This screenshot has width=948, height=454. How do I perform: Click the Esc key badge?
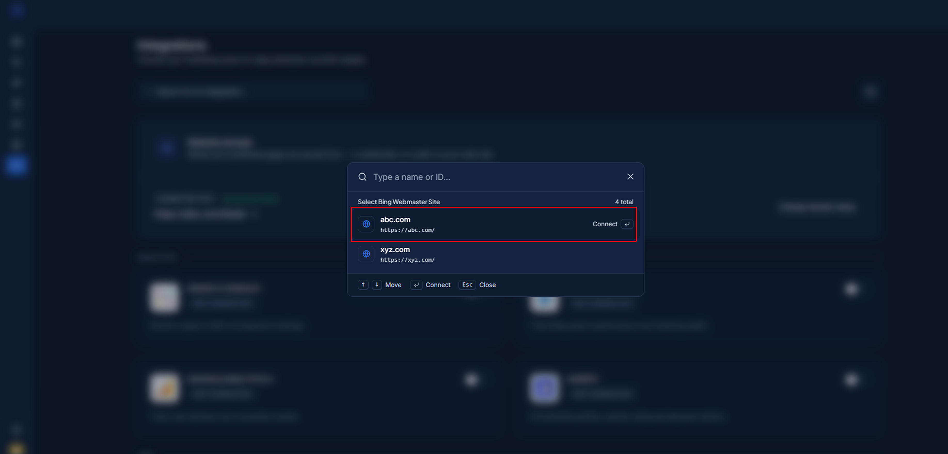point(467,285)
